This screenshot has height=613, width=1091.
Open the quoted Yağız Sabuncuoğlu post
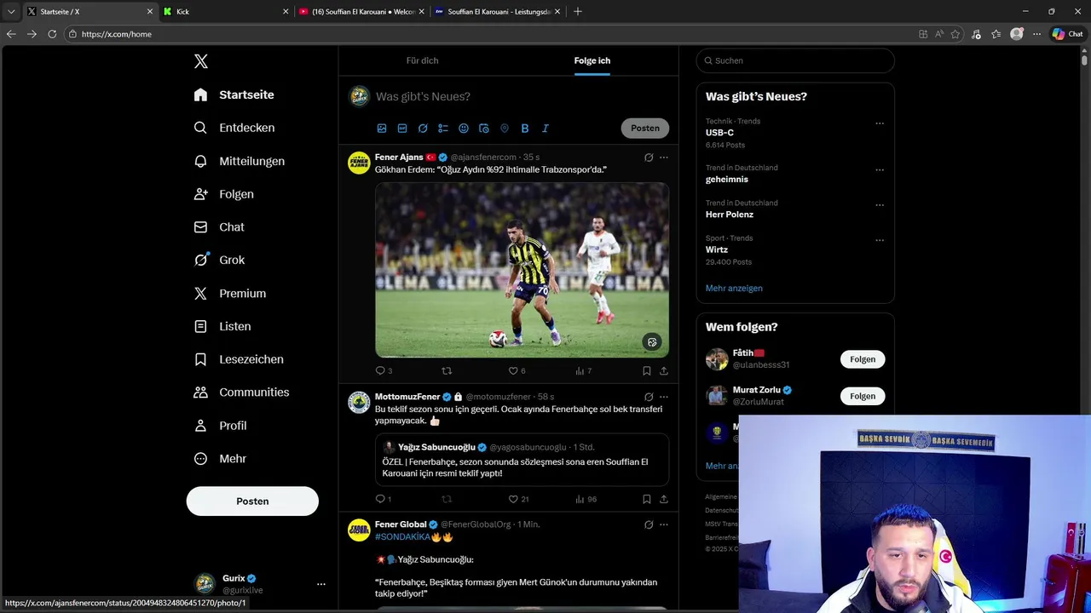tap(522, 460)
